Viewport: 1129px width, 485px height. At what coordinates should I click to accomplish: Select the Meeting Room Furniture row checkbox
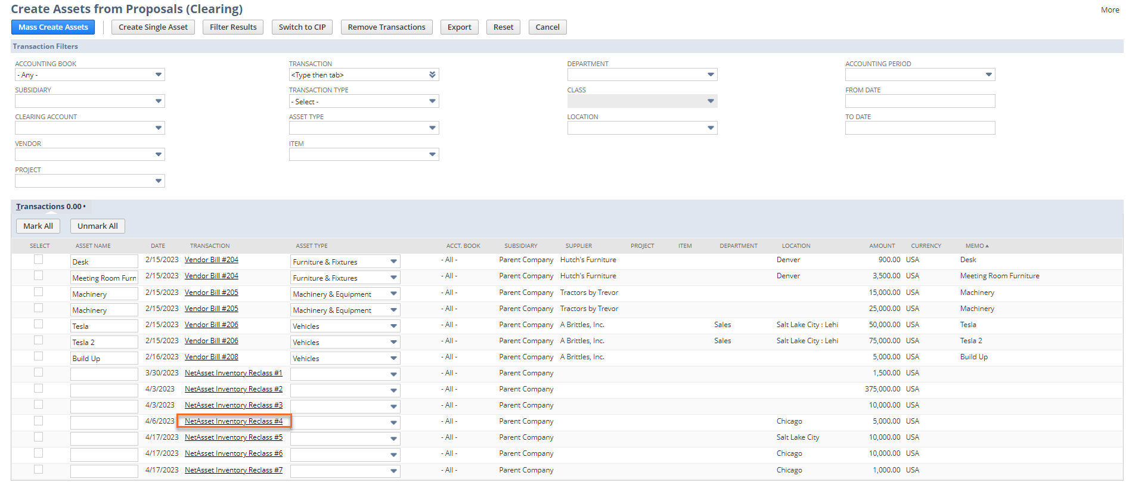point(39,275)
